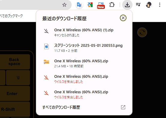Screen dimensions: 166x118
Task: Open the profile avatar menu
Action: (149, 5)
